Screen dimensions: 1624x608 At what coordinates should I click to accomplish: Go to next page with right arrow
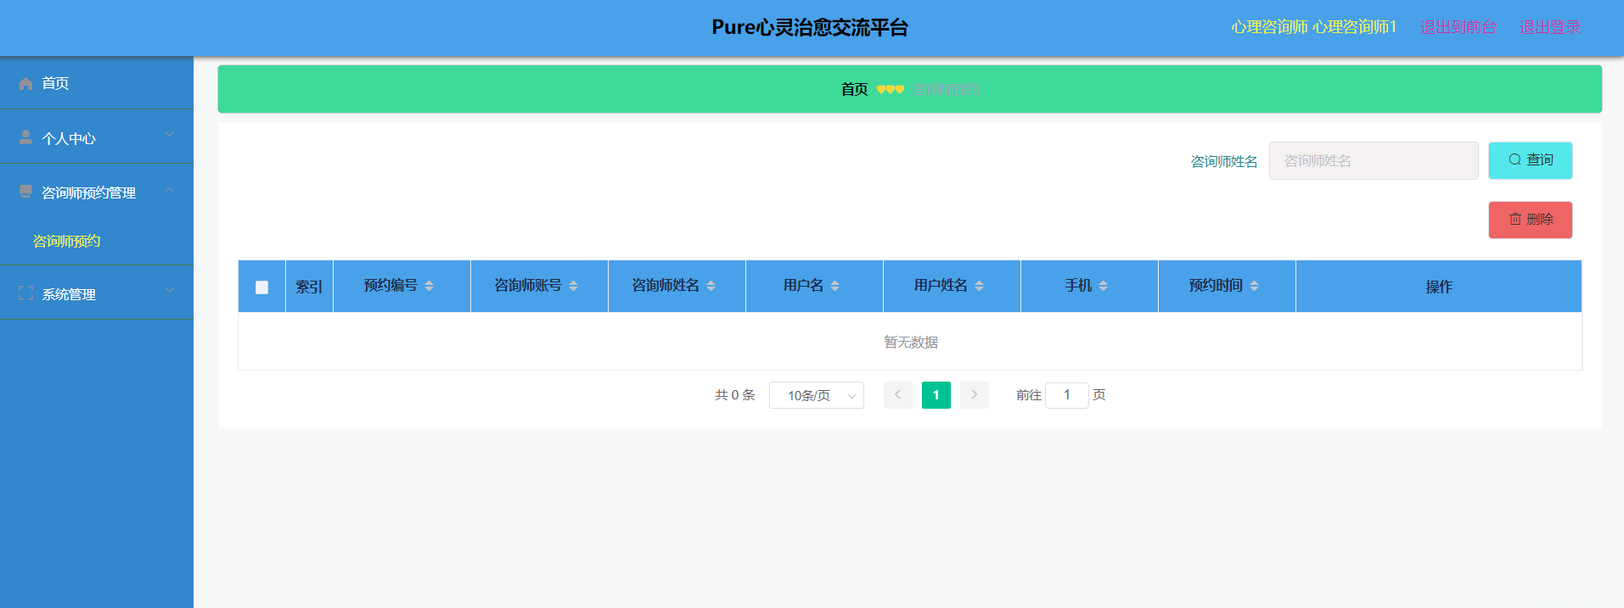pyautogui.click(x=975, y=395)
